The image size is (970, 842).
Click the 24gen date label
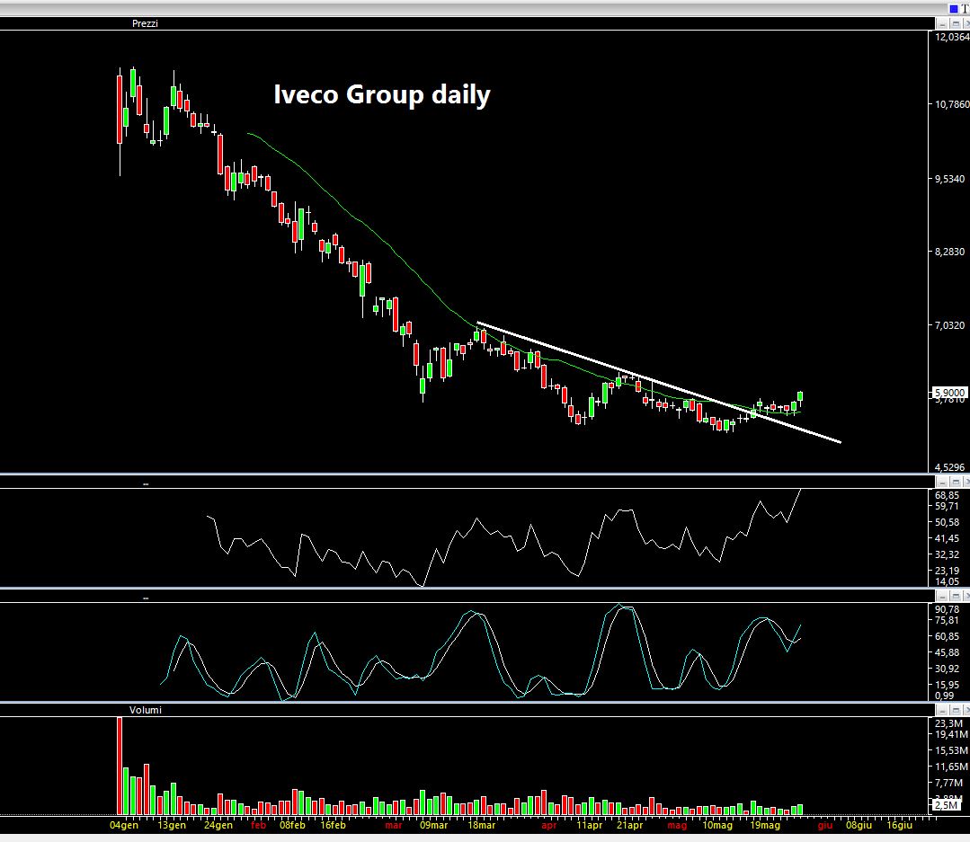(x=218, y=825)
